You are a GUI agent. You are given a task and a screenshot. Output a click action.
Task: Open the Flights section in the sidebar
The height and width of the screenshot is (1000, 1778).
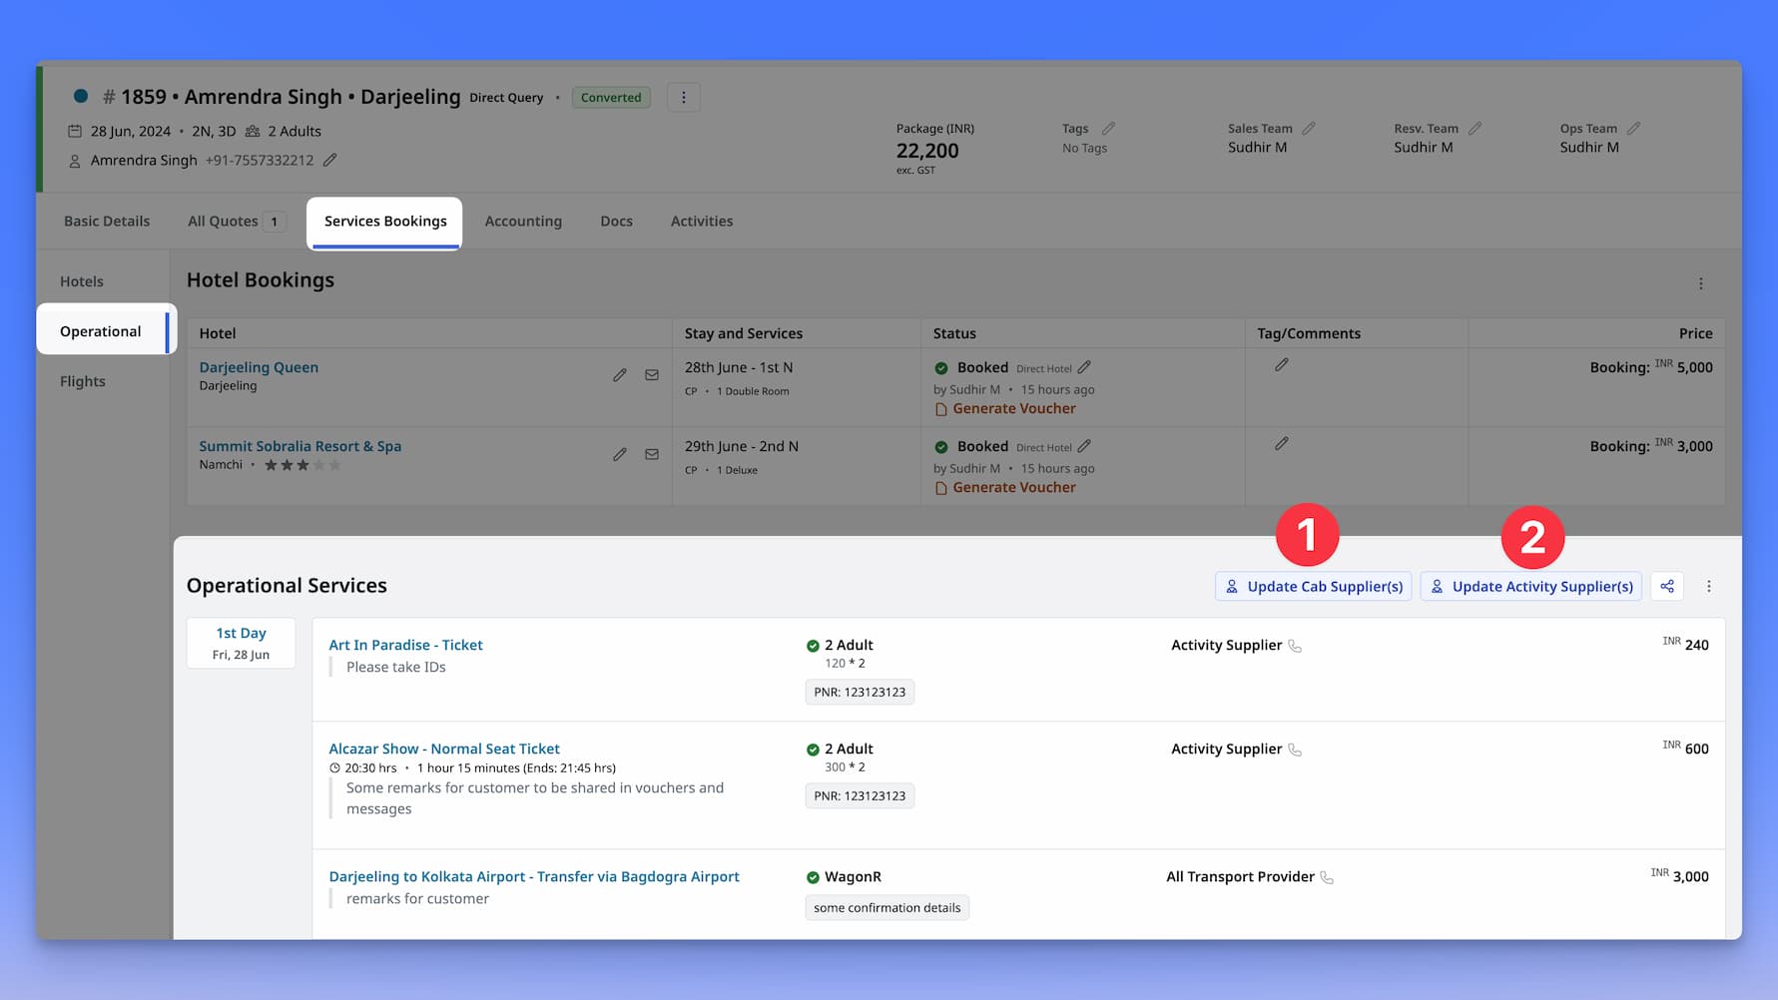(x=82, y=380)
